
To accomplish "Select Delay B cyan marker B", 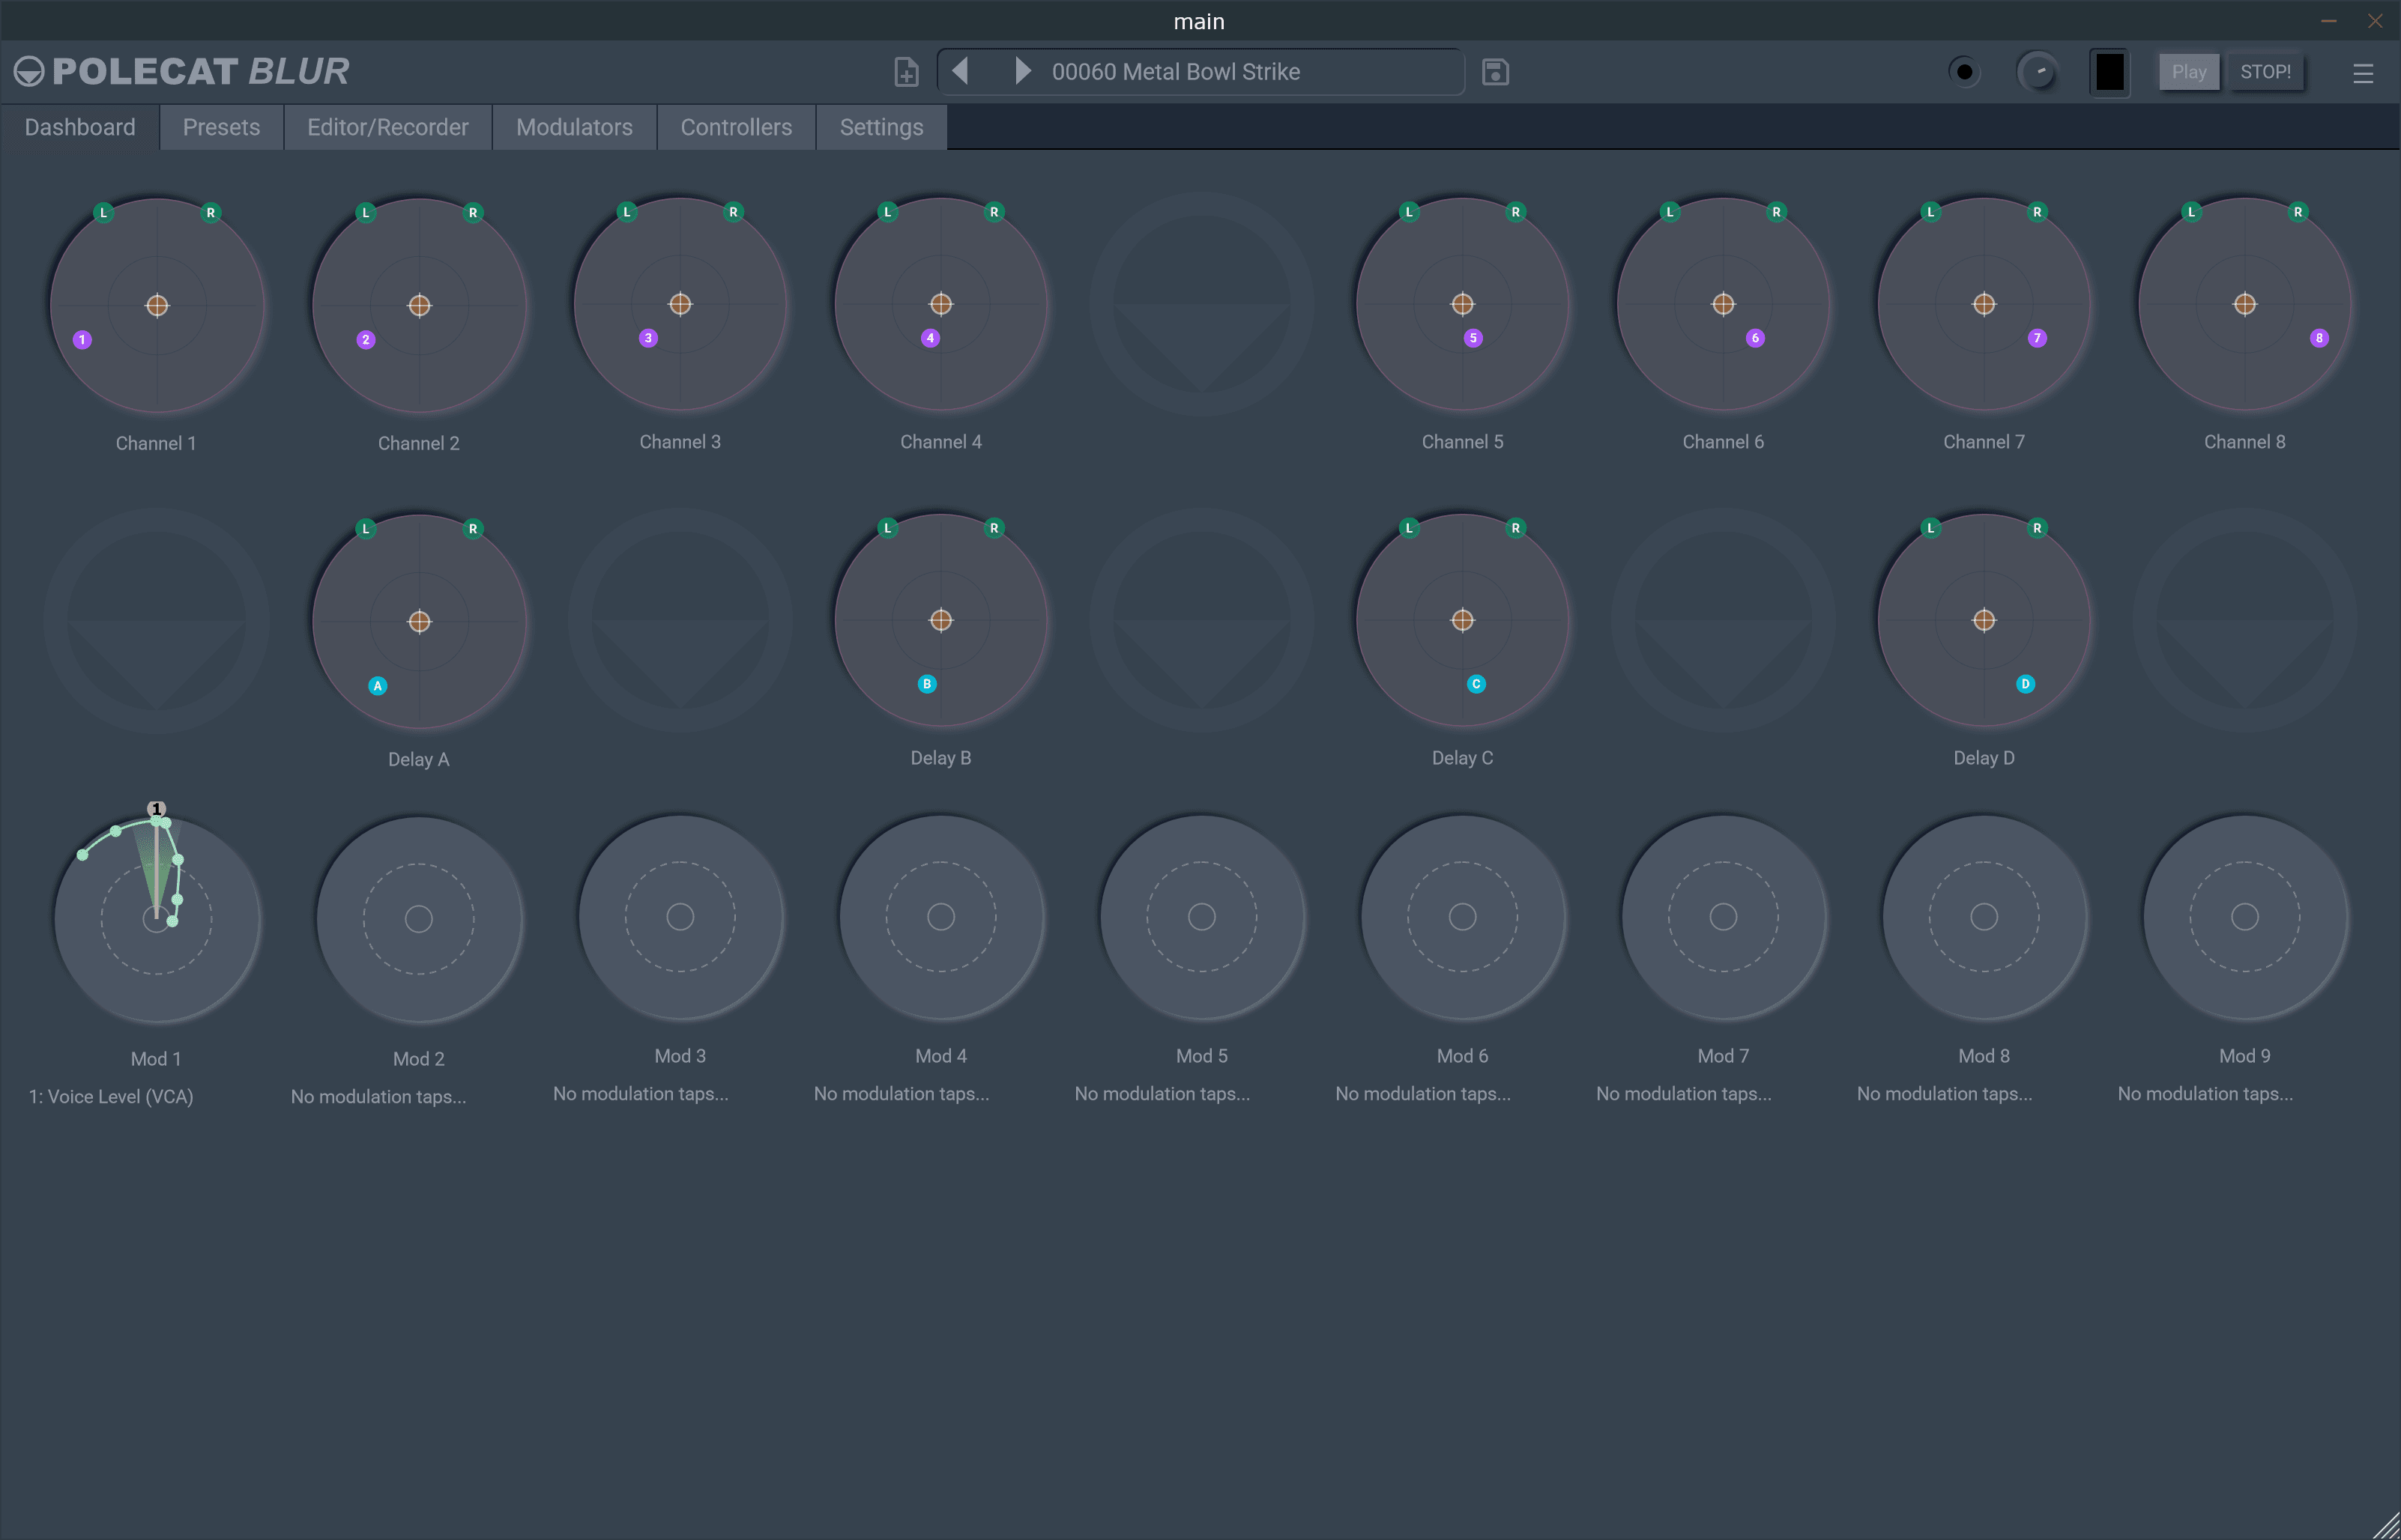I will point(928,684).
